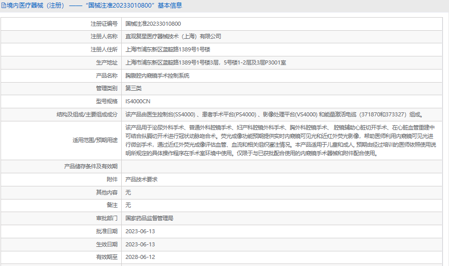Click the 审批部门 label cell
The image size is (449, 266).
point(61,218)
